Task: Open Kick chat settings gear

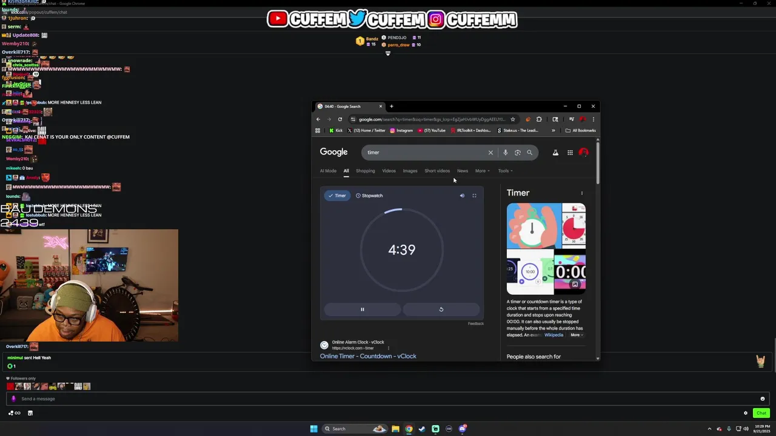Action: [x=746, y=413]
